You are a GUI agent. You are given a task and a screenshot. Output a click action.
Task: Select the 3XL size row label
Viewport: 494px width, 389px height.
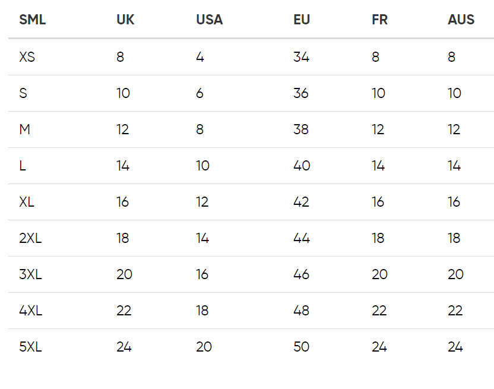[30, 274]
